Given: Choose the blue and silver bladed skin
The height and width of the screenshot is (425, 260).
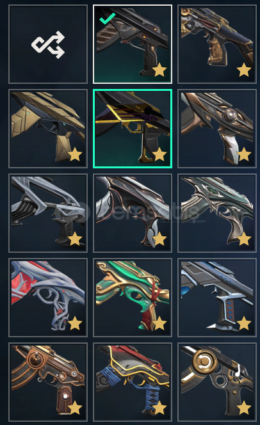Looking at the screenshot, I should (x=217, y=298).
